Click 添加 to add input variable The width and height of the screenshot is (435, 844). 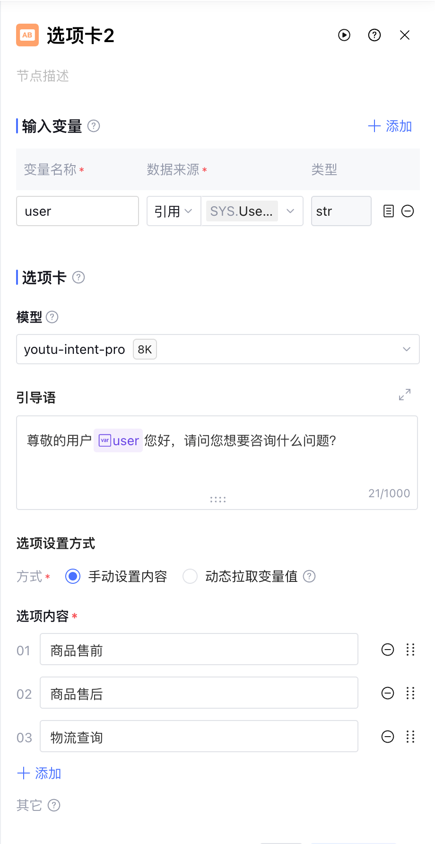[x=390, y=126]
